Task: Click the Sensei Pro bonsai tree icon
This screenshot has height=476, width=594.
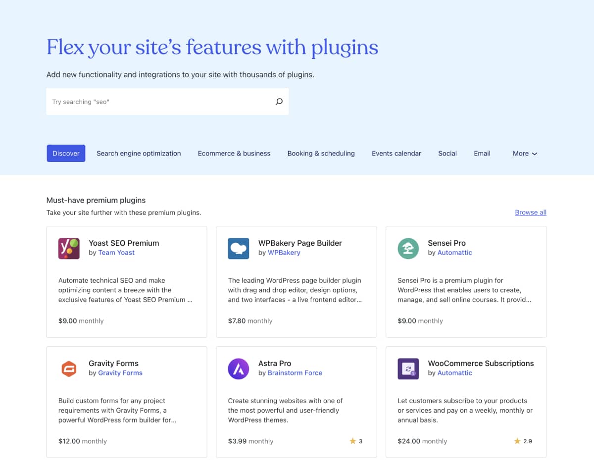Action: (x=408, y=248)
